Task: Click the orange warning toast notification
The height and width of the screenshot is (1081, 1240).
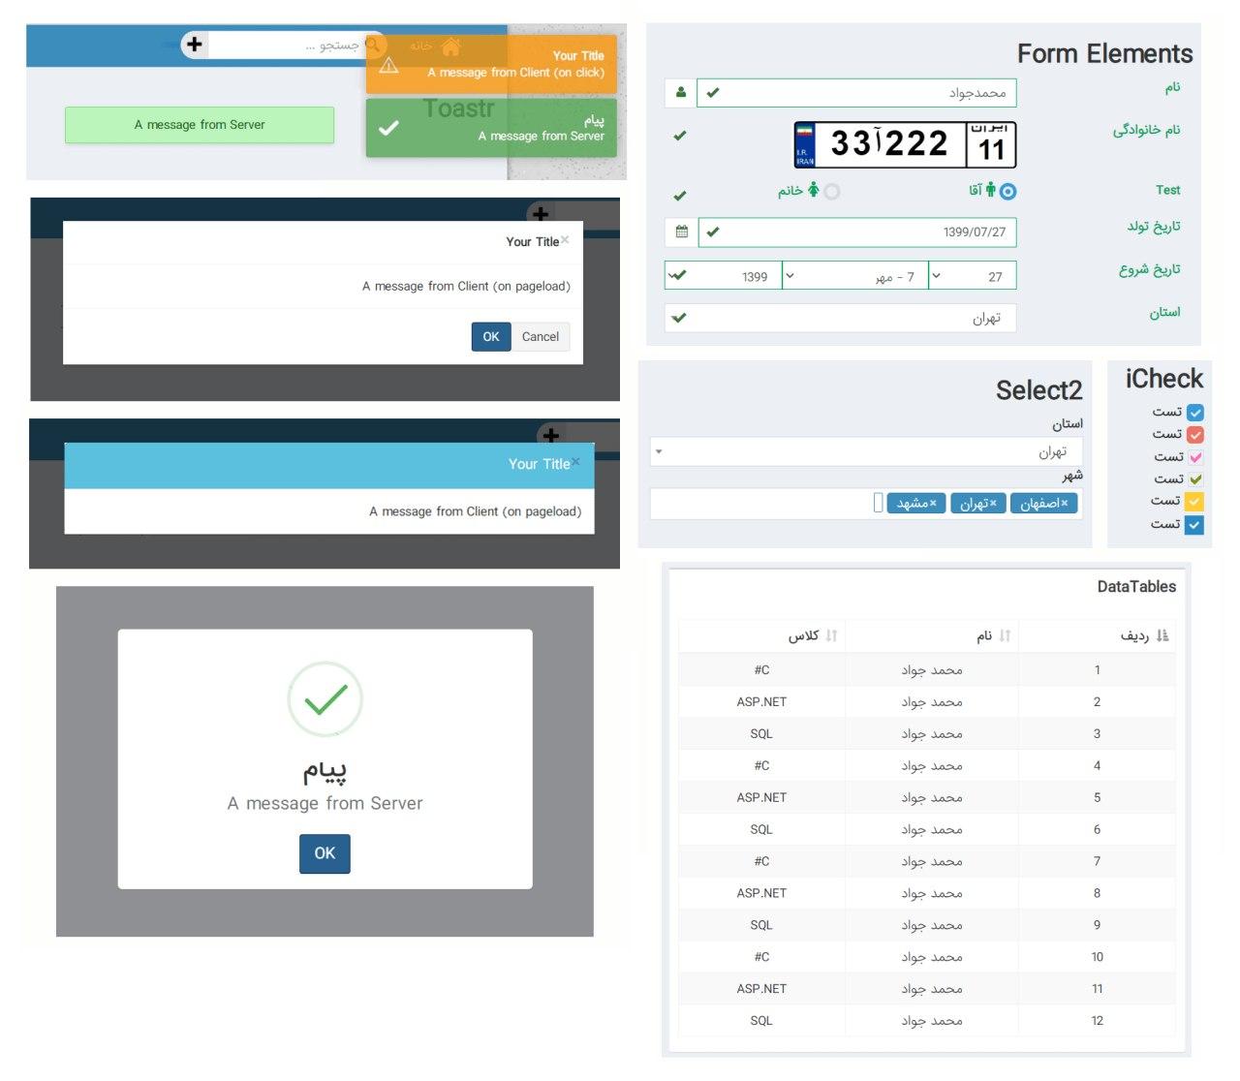Action: (491, 64)
